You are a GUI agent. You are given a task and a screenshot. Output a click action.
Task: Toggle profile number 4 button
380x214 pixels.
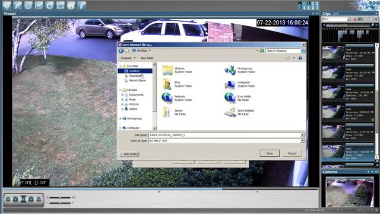coord(305,8)
